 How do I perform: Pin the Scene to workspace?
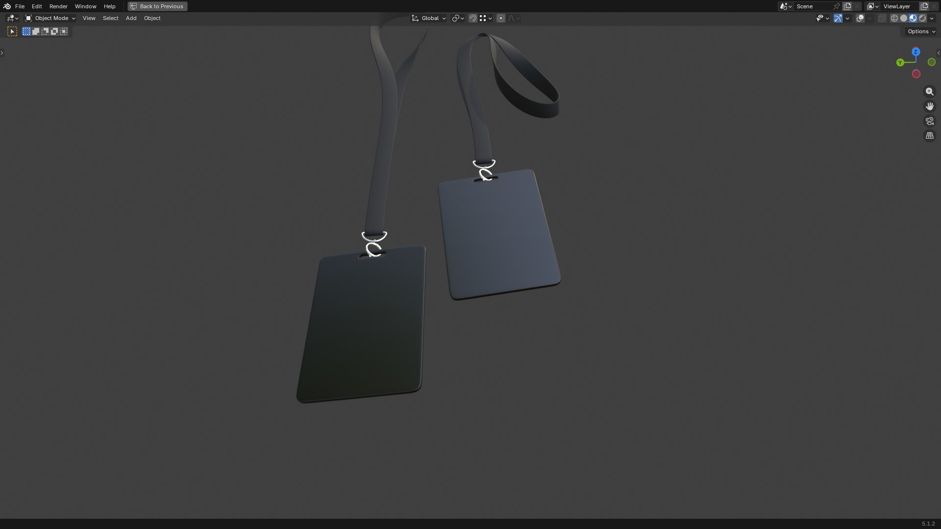(x=837, y=6)
